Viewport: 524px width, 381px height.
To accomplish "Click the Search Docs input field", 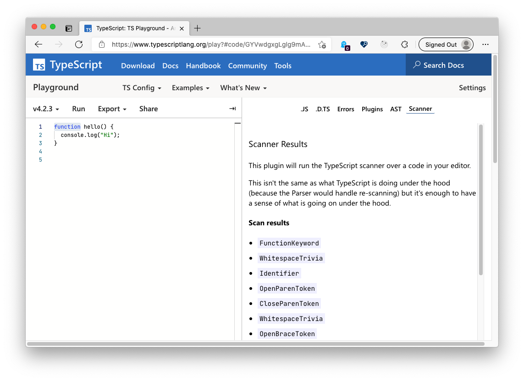I will coord(448,65).
